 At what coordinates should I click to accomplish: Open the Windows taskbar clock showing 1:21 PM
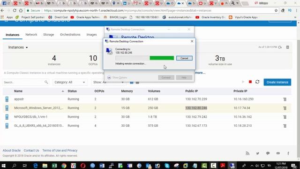pyautogui.click(x=281, y=166)
